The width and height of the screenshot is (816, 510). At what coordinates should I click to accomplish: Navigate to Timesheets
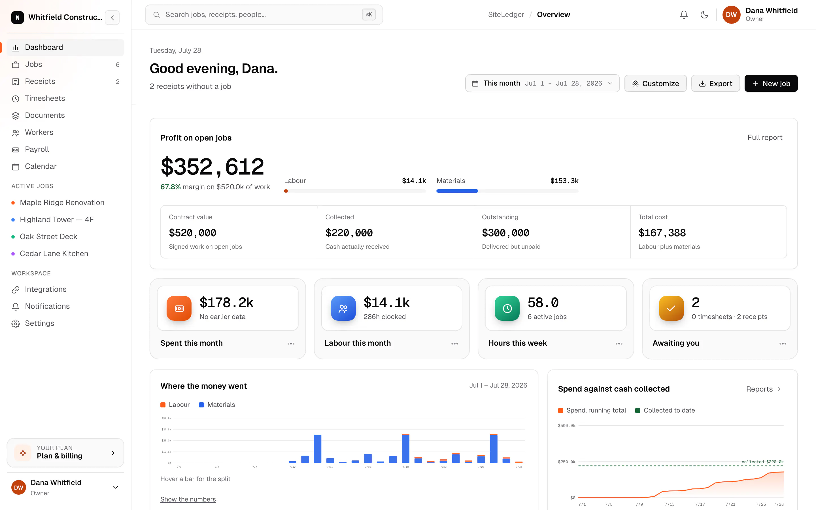(x=65, y=99)
